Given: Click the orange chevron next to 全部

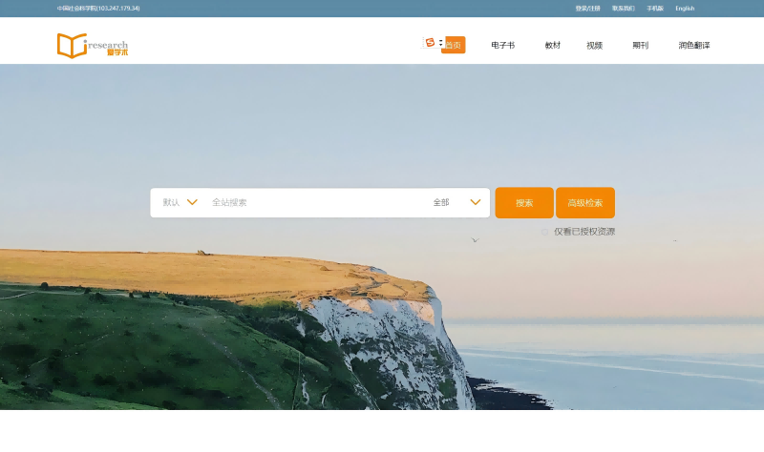Looking at the screenshot, I should 475,202.
